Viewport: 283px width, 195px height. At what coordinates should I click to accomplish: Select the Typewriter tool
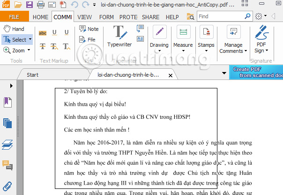point(119,36)
